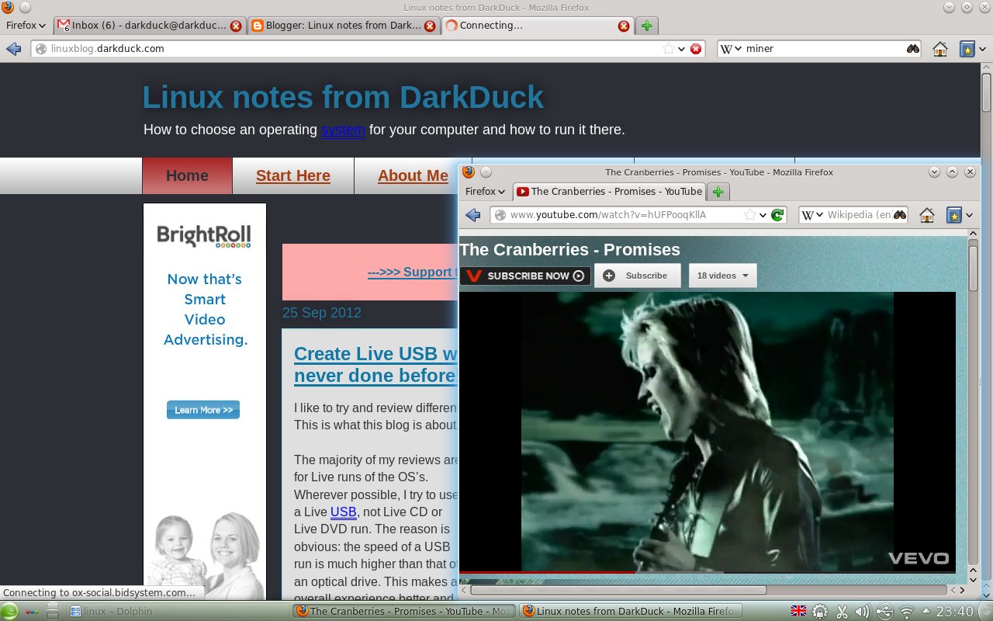Run the 'miner' search with binoculars icon
The image size is (993, 621).
(913, 49)
